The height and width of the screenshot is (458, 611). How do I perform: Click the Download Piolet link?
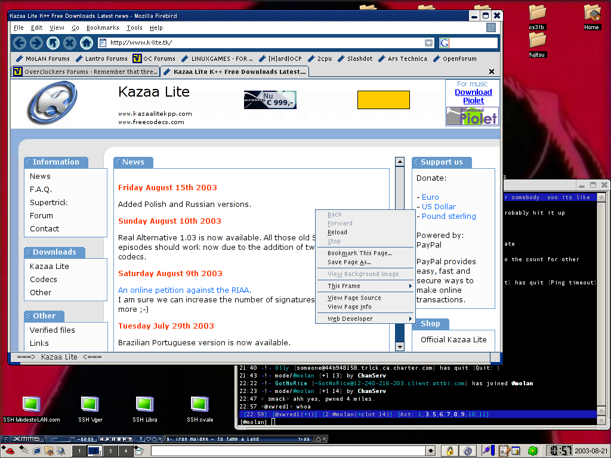coord(473,96)
